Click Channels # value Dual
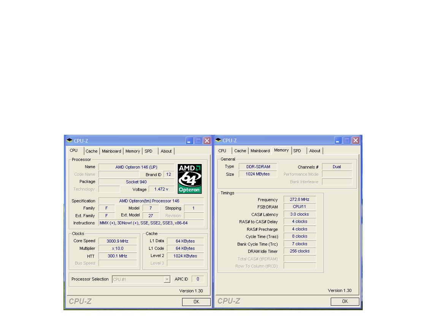The width and height of the screenshot is (438, 328). coord(337,167)
